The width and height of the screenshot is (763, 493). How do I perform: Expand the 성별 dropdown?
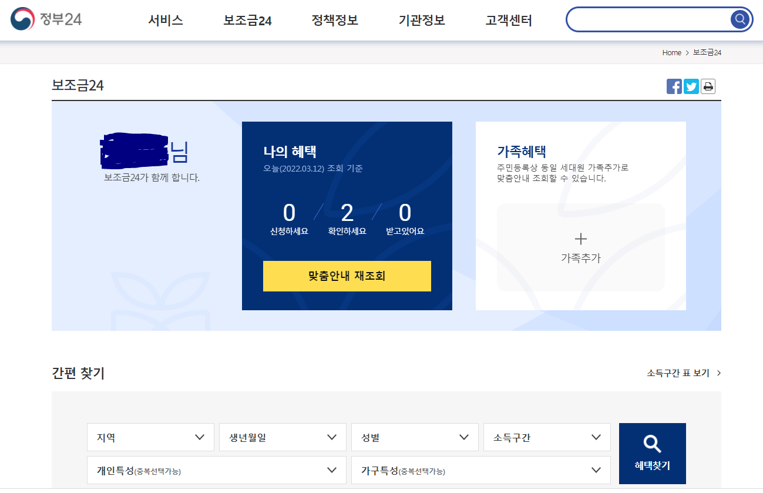(415, 437)
